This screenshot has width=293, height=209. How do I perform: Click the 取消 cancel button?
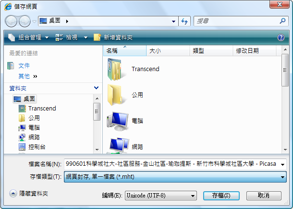click(264, 196)
